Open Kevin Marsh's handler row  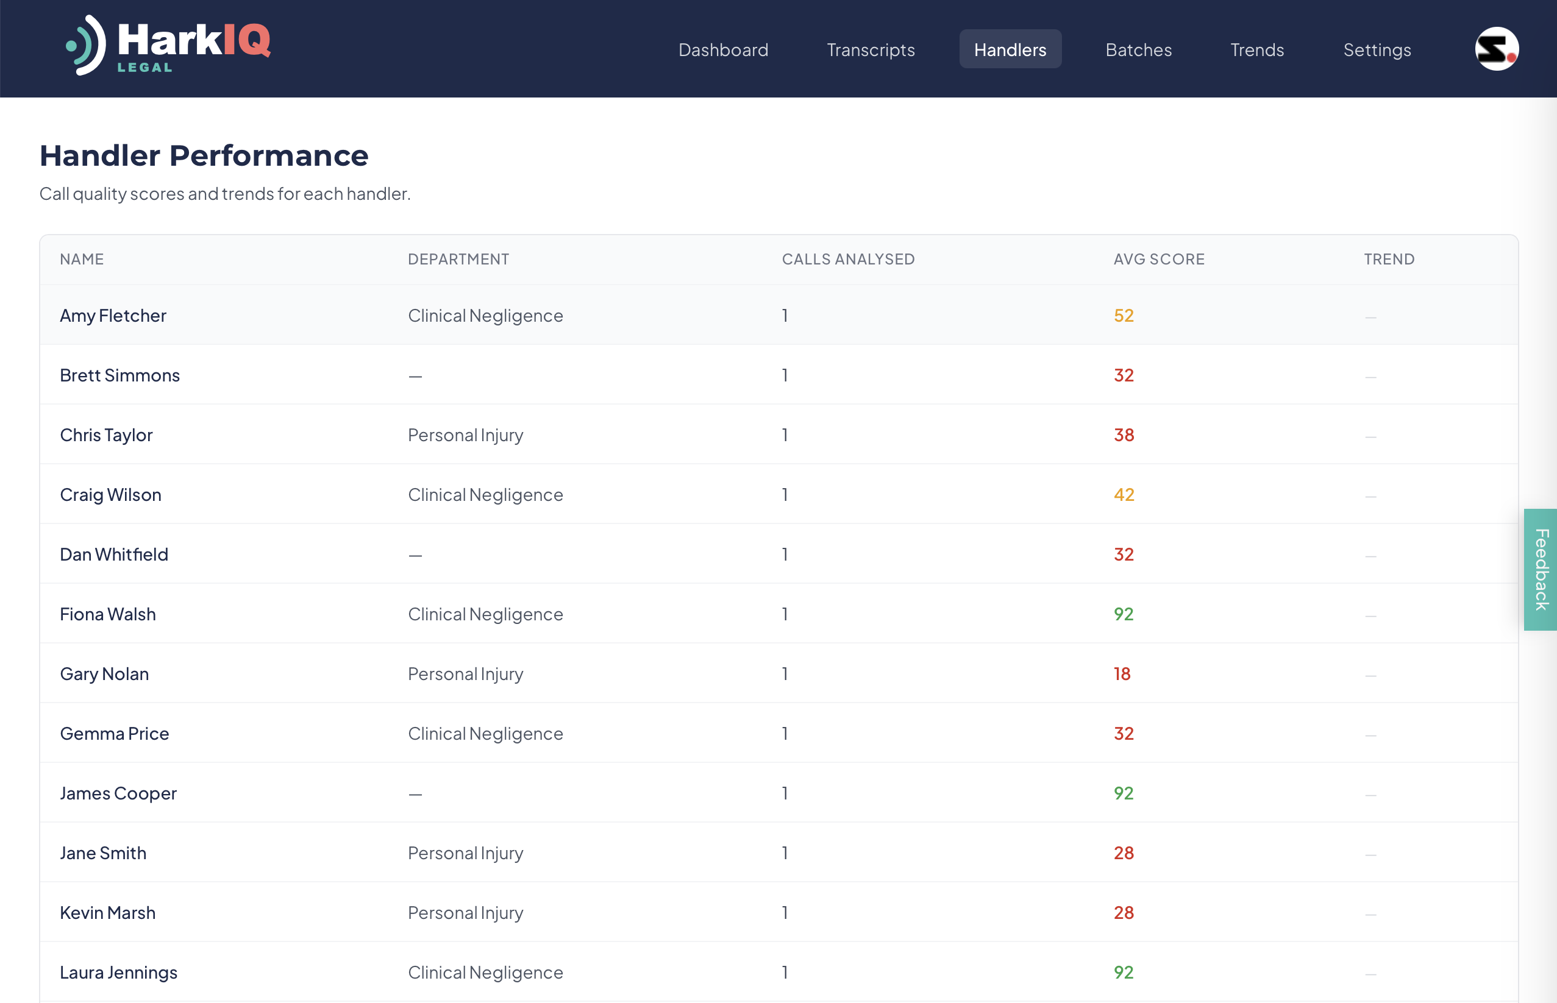pyautogui.click(x=107, y=912)
